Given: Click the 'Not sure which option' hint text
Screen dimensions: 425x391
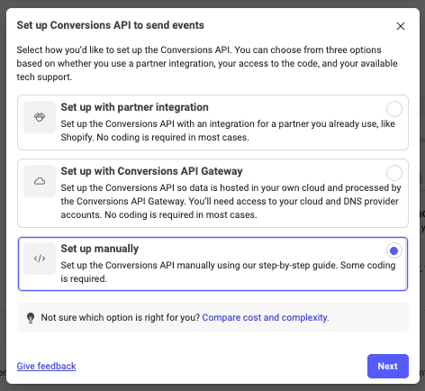Looking at the screenshot, I should tap(121, 317).
